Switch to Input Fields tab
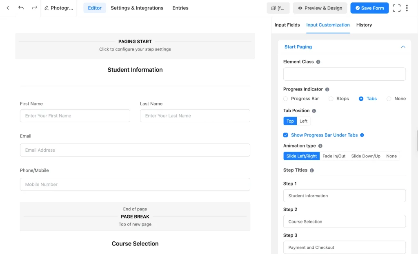 [287, 25]
